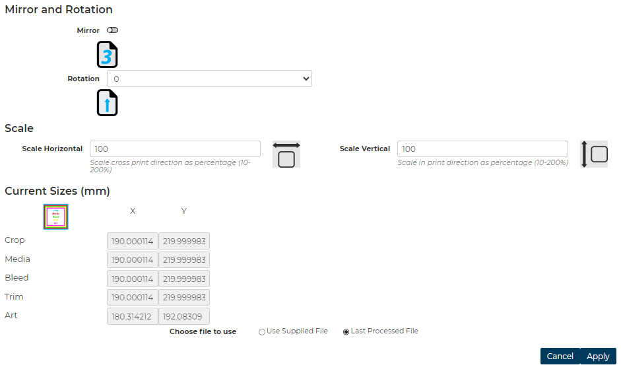Click the Apply button
Viewport: 621px width, 371px height.
(x=598, y=356)
